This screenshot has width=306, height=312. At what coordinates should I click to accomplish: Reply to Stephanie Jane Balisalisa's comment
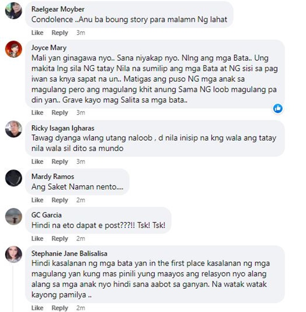coord(60,308)
